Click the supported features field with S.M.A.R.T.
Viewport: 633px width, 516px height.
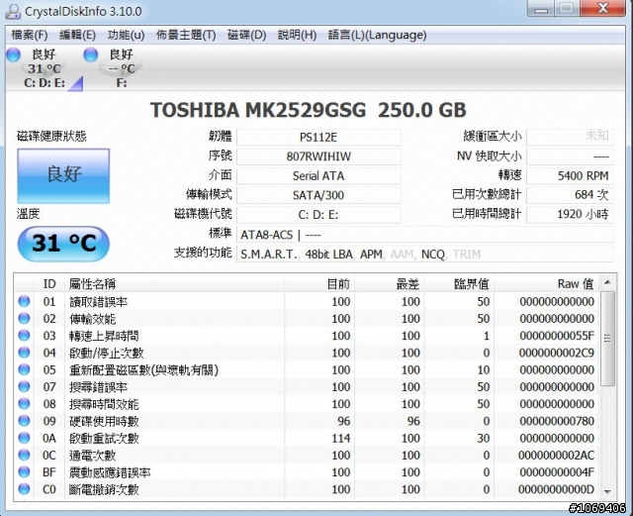click(x=424, y=254)
